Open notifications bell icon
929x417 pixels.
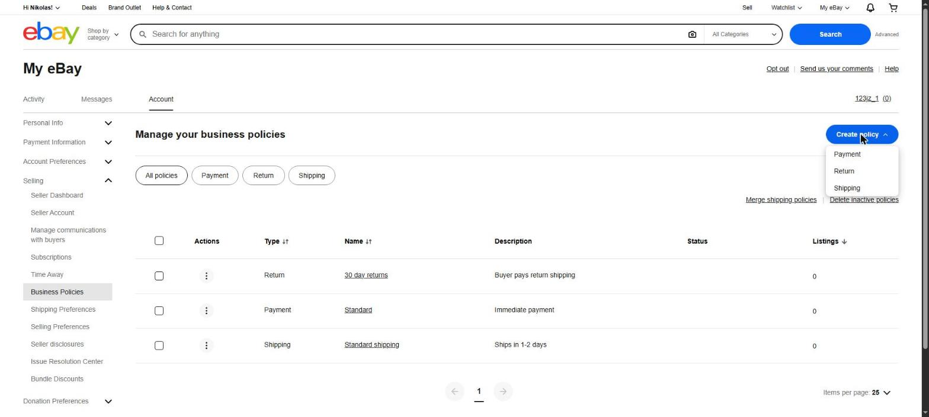point(870,8)
